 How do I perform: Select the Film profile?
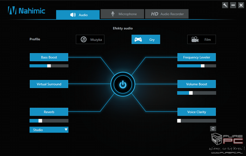pos(201,40)
